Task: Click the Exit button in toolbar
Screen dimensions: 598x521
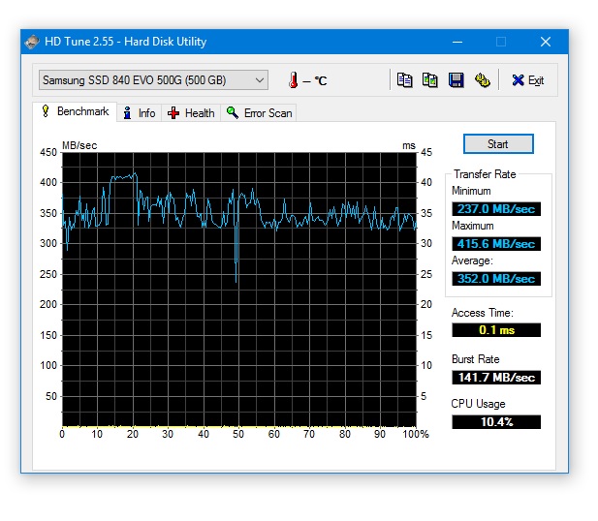Action: pyautogui.click(x=528, y=80)
